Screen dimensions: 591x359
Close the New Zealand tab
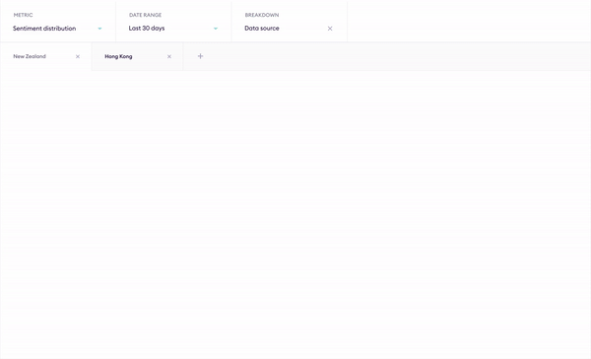point(78,56)
